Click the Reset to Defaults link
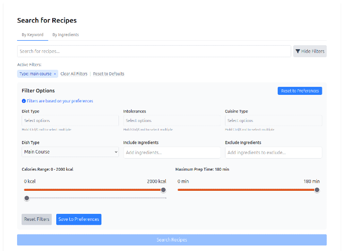The width and height of the screenshot is (352, 251). tap(108, 74)
